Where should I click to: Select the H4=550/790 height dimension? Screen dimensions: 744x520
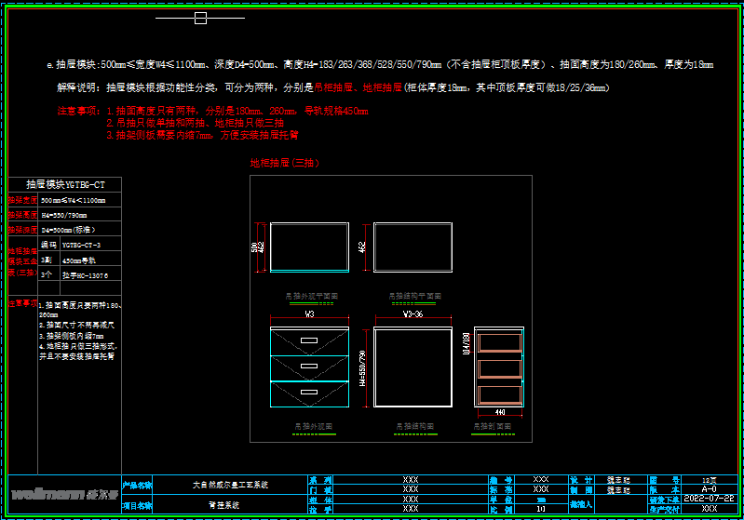pos(362,368)
